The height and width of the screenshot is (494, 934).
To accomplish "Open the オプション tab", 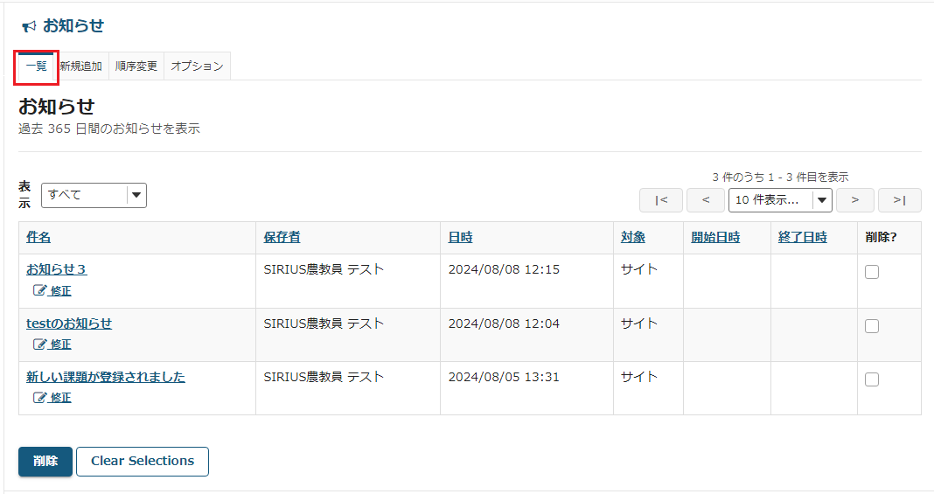I will [x=197, y=66].
